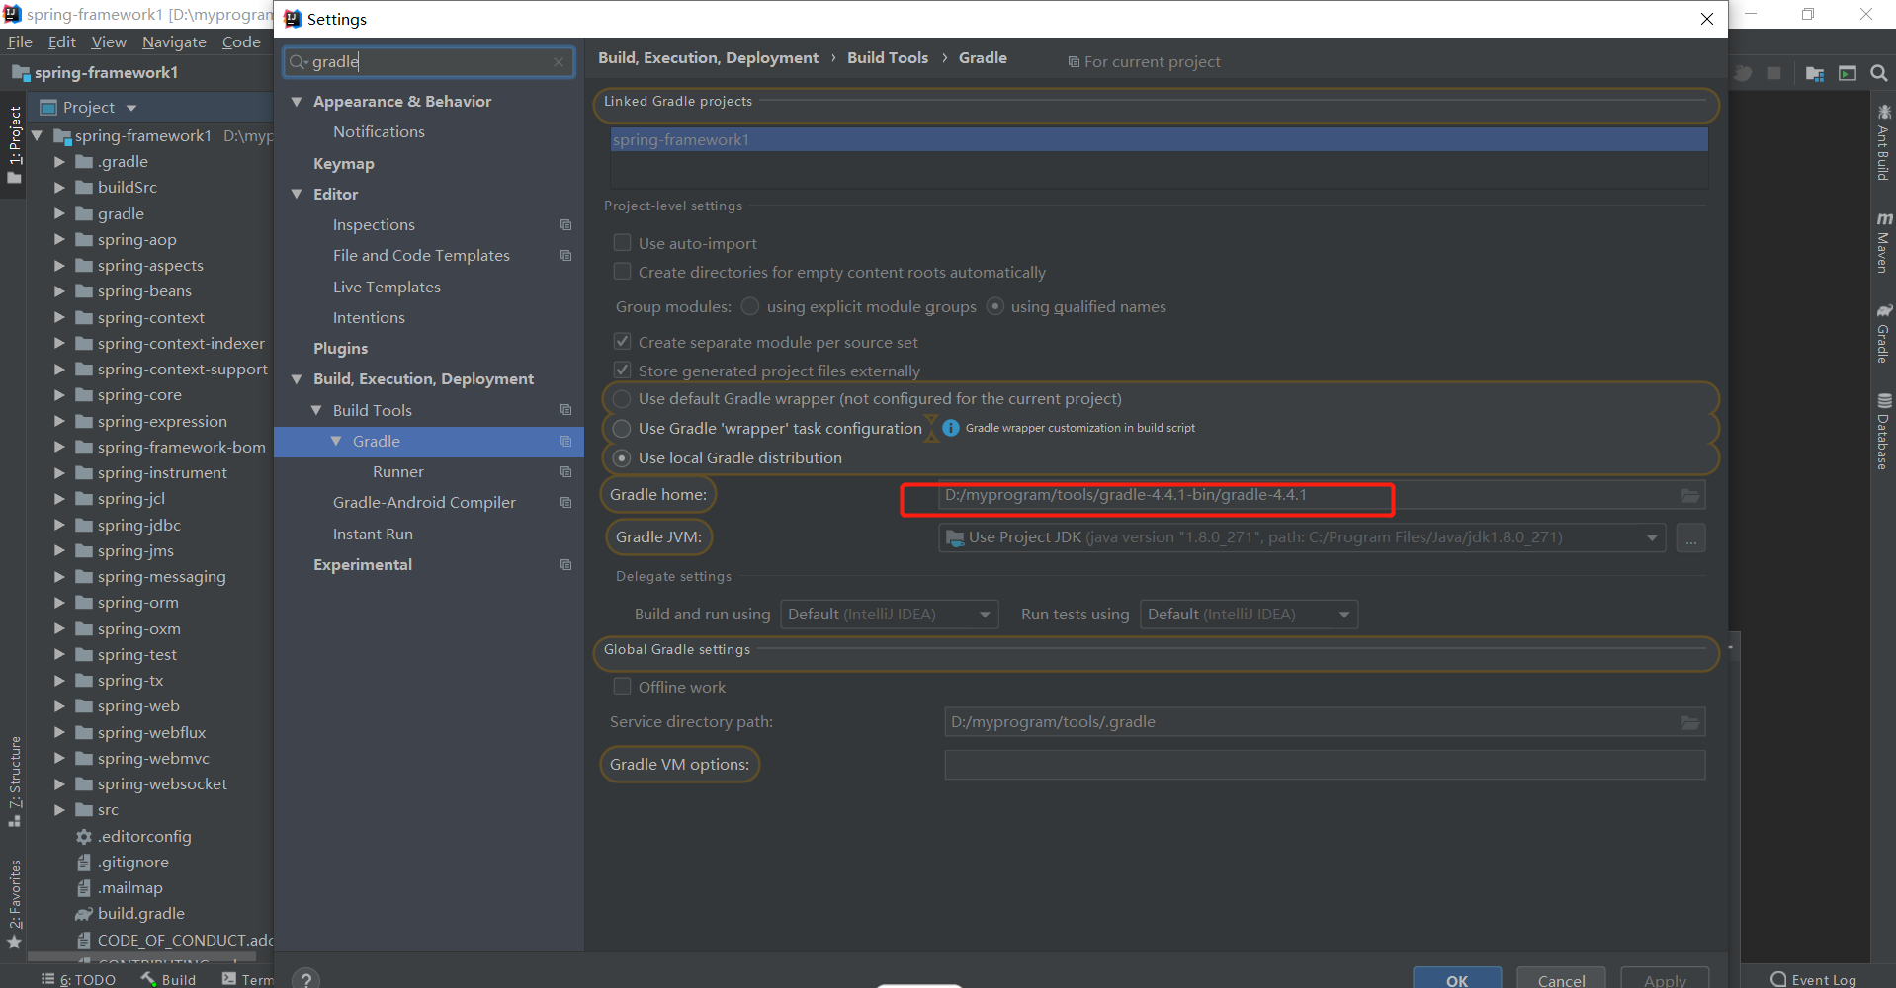This screenshot has width=1896, height=988.
Task: Open the Code menu
Action: click(241, 42)
